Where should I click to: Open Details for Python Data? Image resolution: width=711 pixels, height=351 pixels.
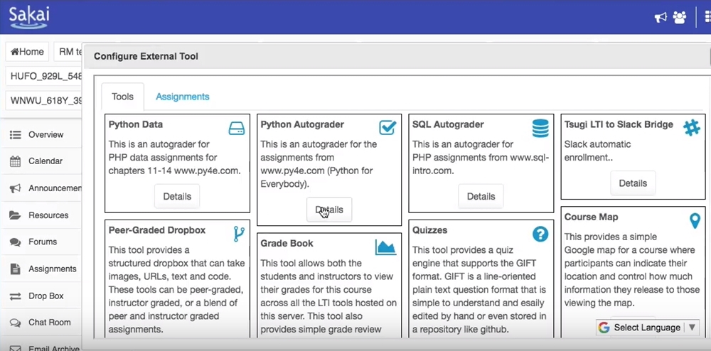point(177,196)
